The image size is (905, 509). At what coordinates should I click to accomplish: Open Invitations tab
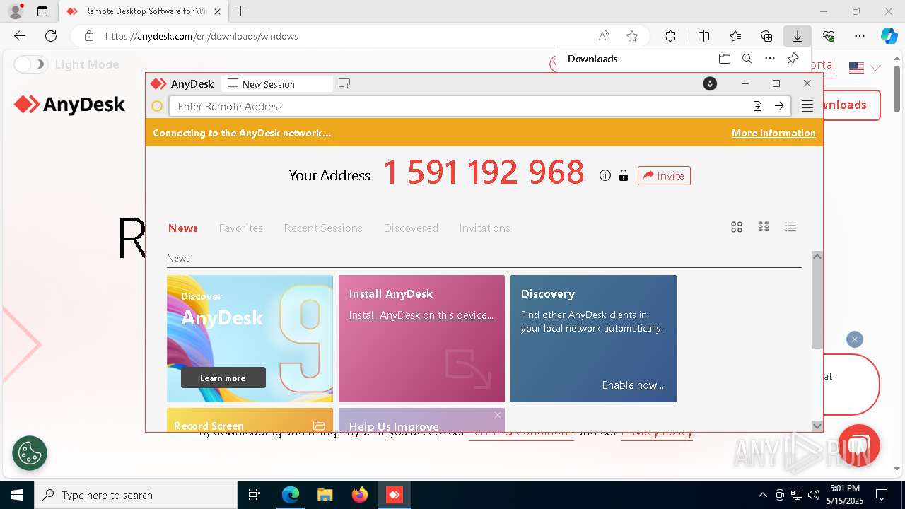pos(484,228)
